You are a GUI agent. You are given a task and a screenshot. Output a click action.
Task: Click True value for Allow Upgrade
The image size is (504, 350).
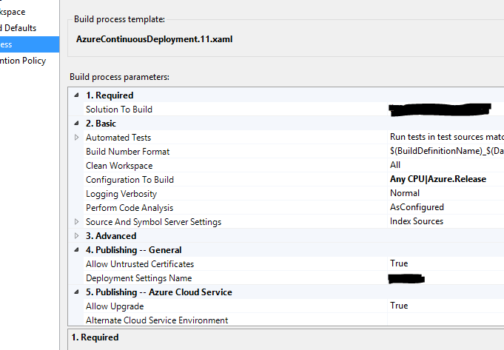(x=399, y=306)
